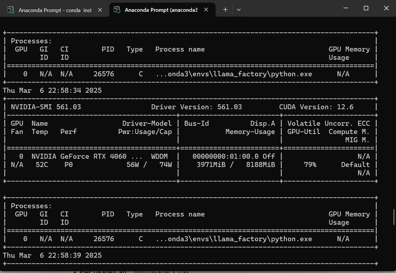Select the 'Anaconda Prompt (anaconda3' tab

(x=162, y=10)
